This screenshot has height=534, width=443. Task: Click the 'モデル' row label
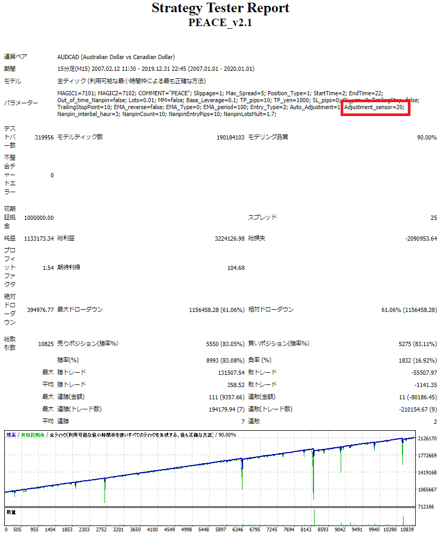[13, 81]
